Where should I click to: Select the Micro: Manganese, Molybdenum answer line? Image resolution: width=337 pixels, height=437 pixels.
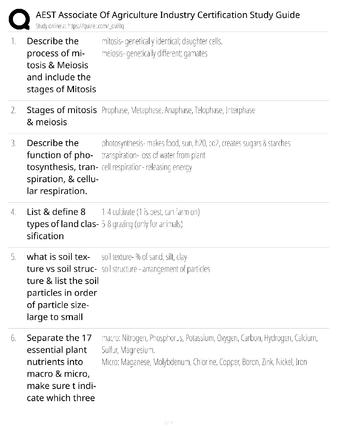(204, 362)
